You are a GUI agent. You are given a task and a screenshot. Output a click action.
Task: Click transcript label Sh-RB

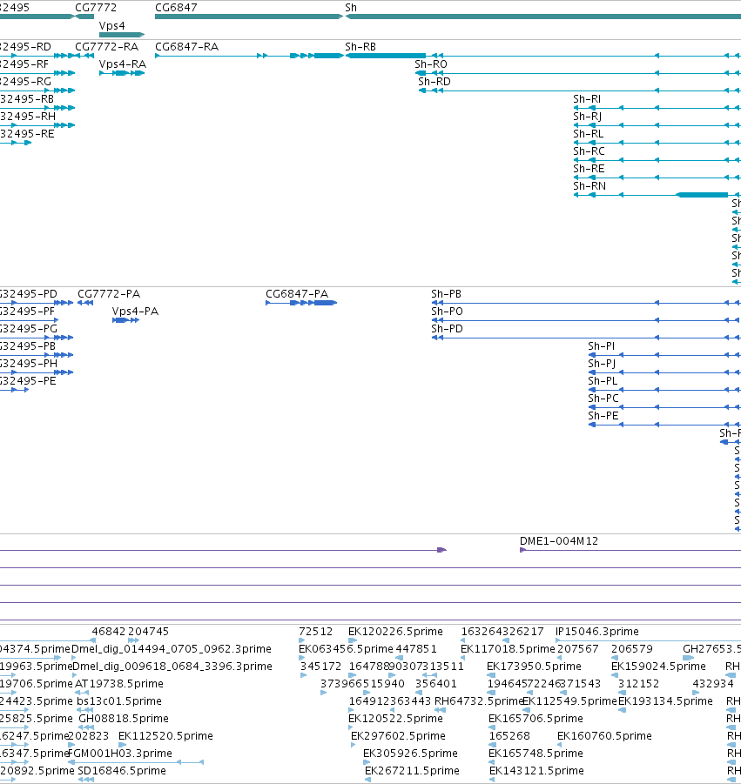(x=360, y=46)
